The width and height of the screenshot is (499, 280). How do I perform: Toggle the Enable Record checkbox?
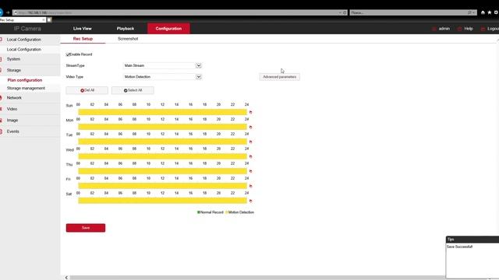coord(68,54)
